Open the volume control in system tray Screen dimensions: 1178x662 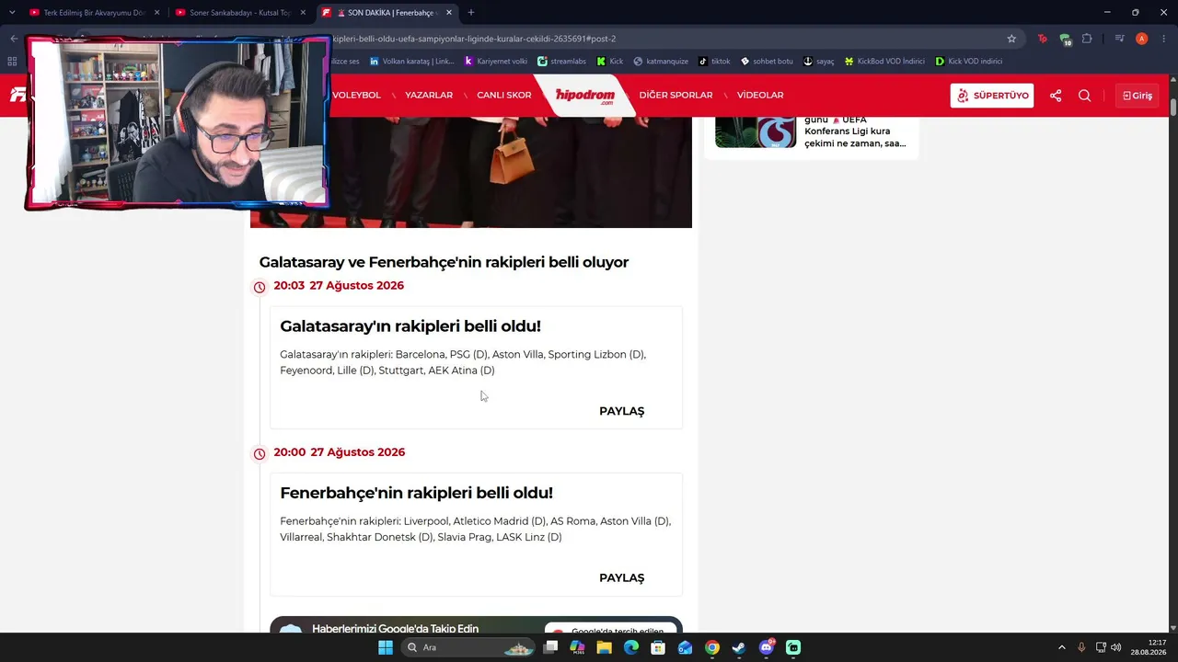[1116, 647]
